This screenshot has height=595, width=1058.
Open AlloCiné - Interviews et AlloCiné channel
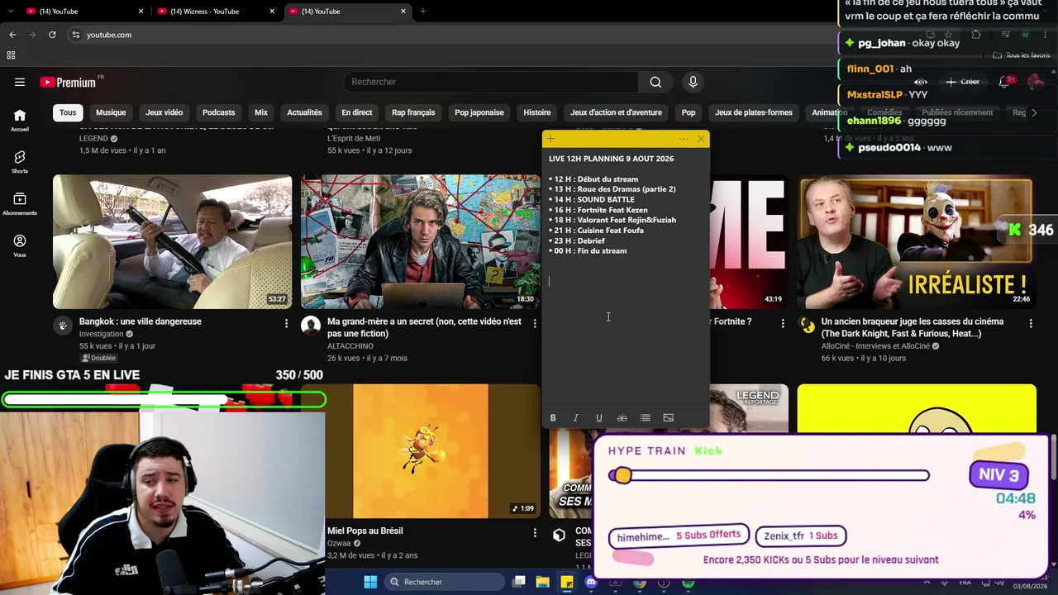click(x=877, y=346)
